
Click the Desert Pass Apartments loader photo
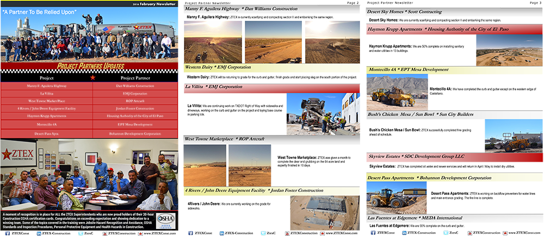pos(397,197)
